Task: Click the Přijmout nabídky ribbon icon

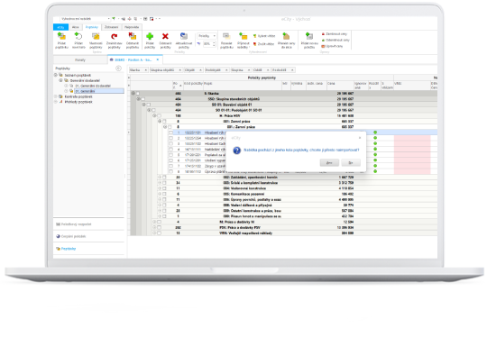Action: click(x=243, y=37)
